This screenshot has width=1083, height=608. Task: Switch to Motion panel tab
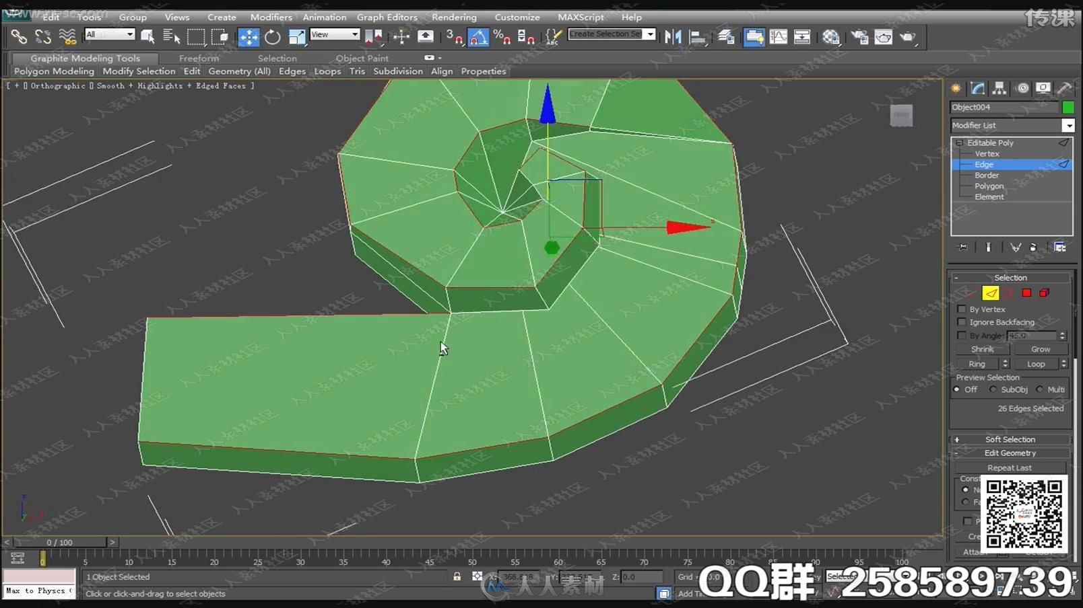1022,88
